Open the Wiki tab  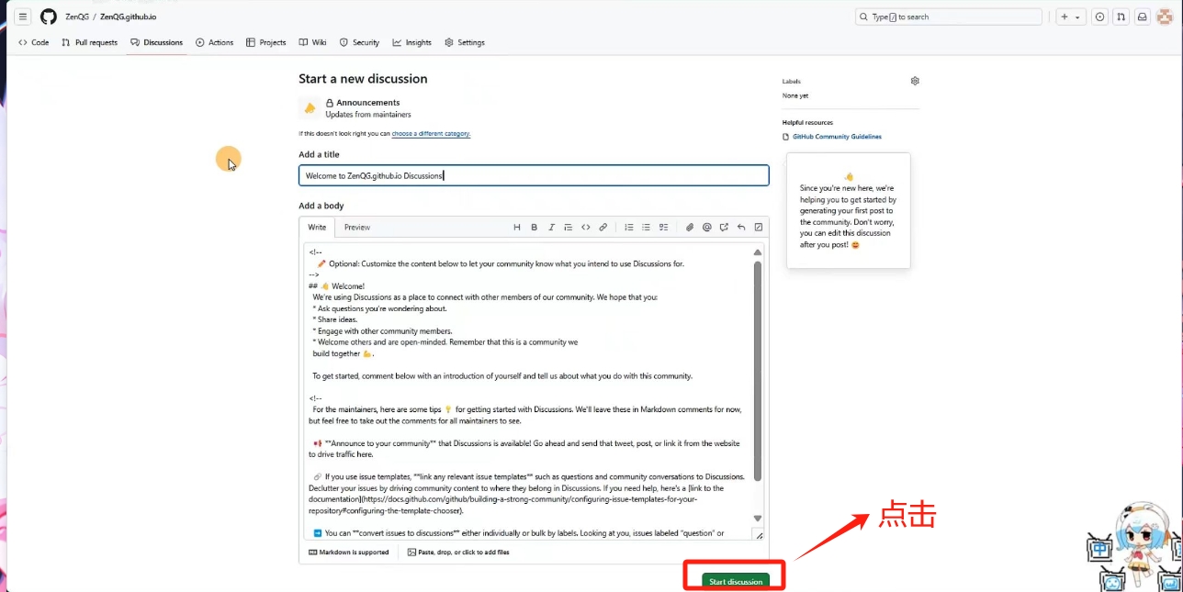click(312, 42)
